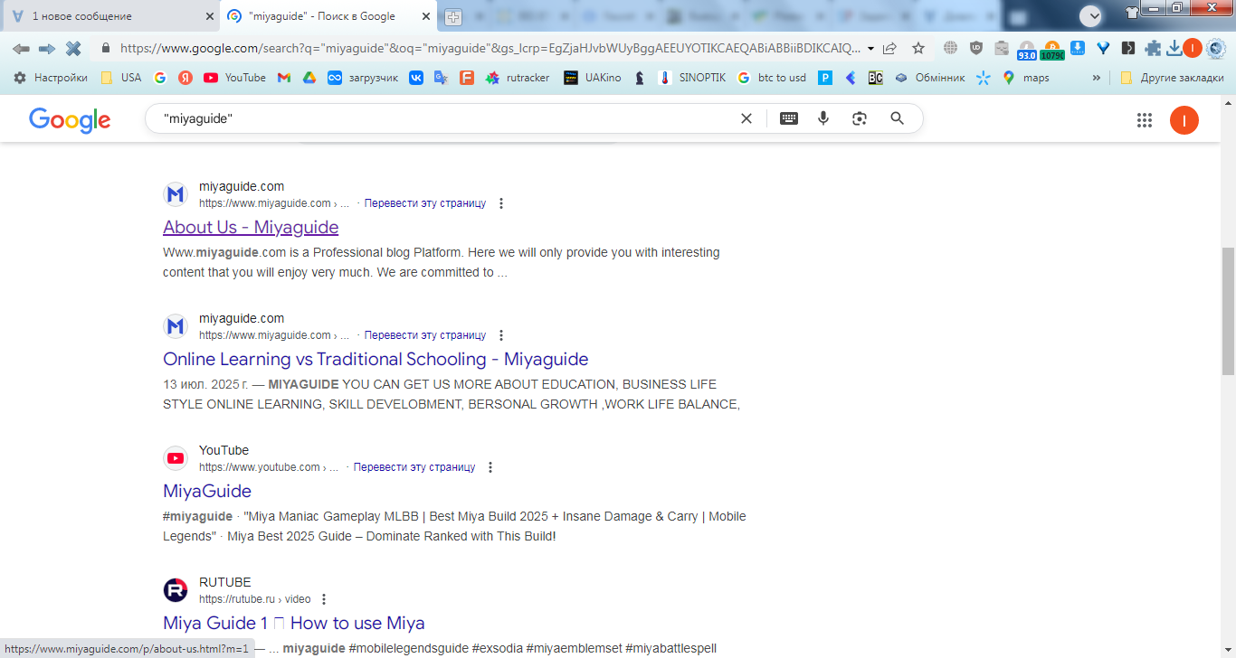Screen dimensions: 1236x658
Task: Start voice search with the microphone icon
Action: coord(823,118)
